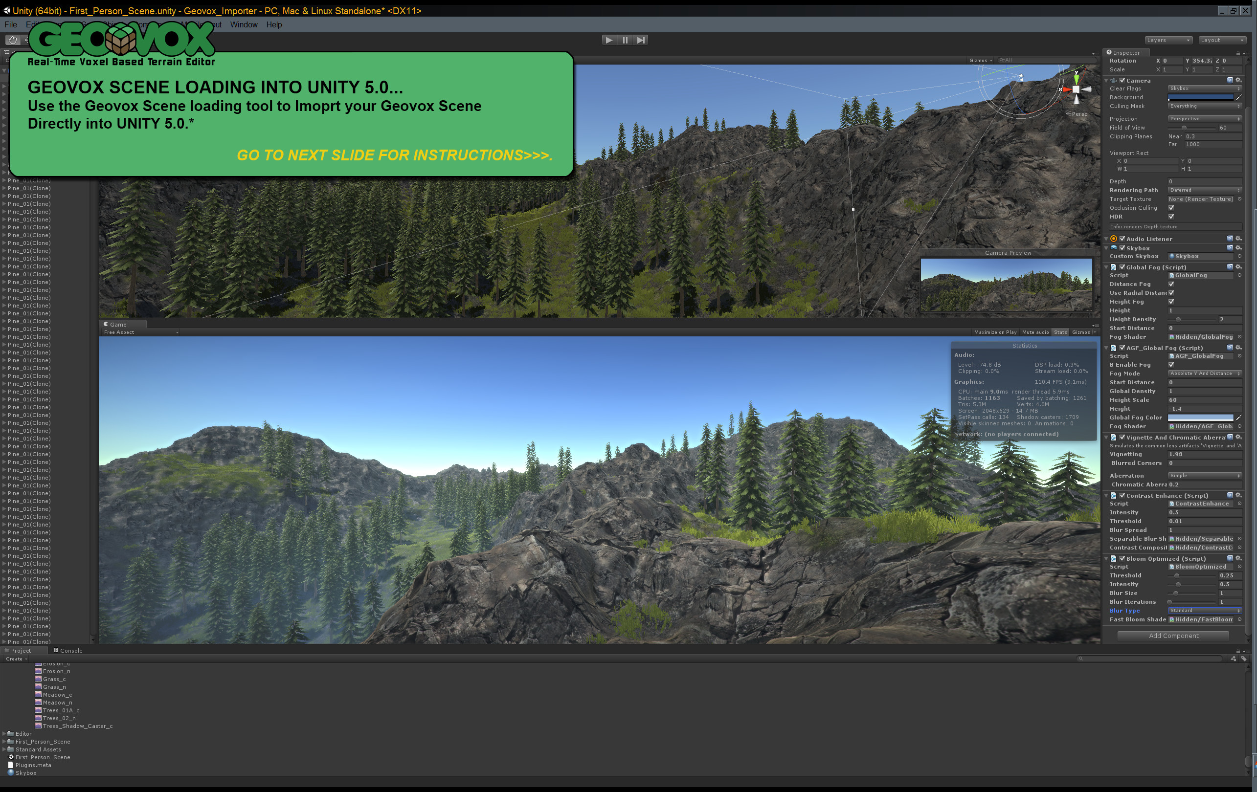Uncheck Occlusion Culling on the Camera
The width and height of the screenshot is (1257, 792).
coord(1171,208)
